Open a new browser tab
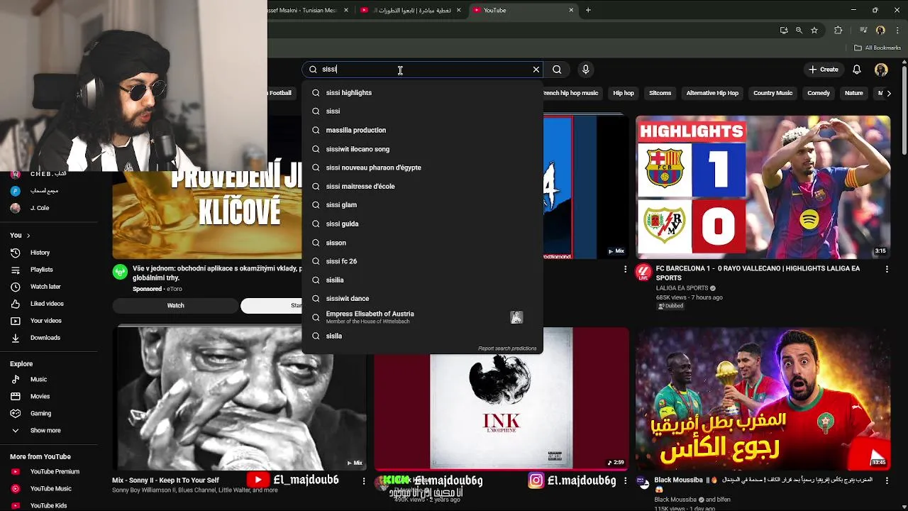 (x=588, y=10)
